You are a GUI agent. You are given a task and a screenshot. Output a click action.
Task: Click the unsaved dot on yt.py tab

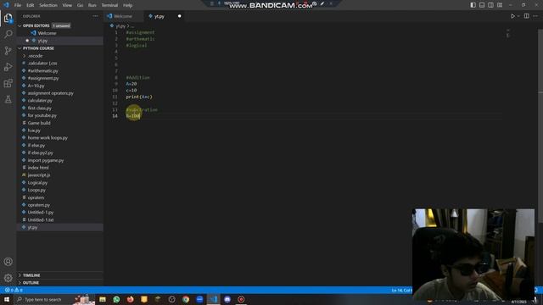pos(179,16)
